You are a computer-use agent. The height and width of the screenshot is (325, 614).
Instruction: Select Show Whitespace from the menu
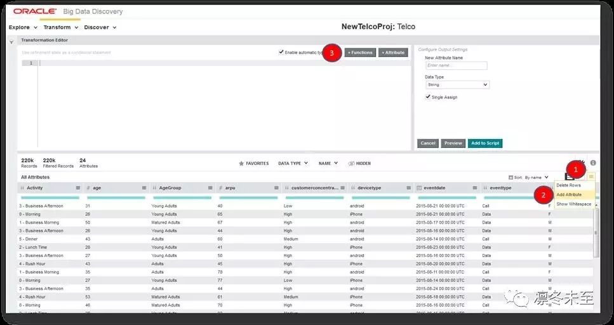(x=574, y=204)
